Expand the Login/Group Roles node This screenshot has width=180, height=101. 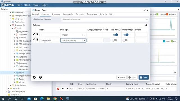point(6,92)
